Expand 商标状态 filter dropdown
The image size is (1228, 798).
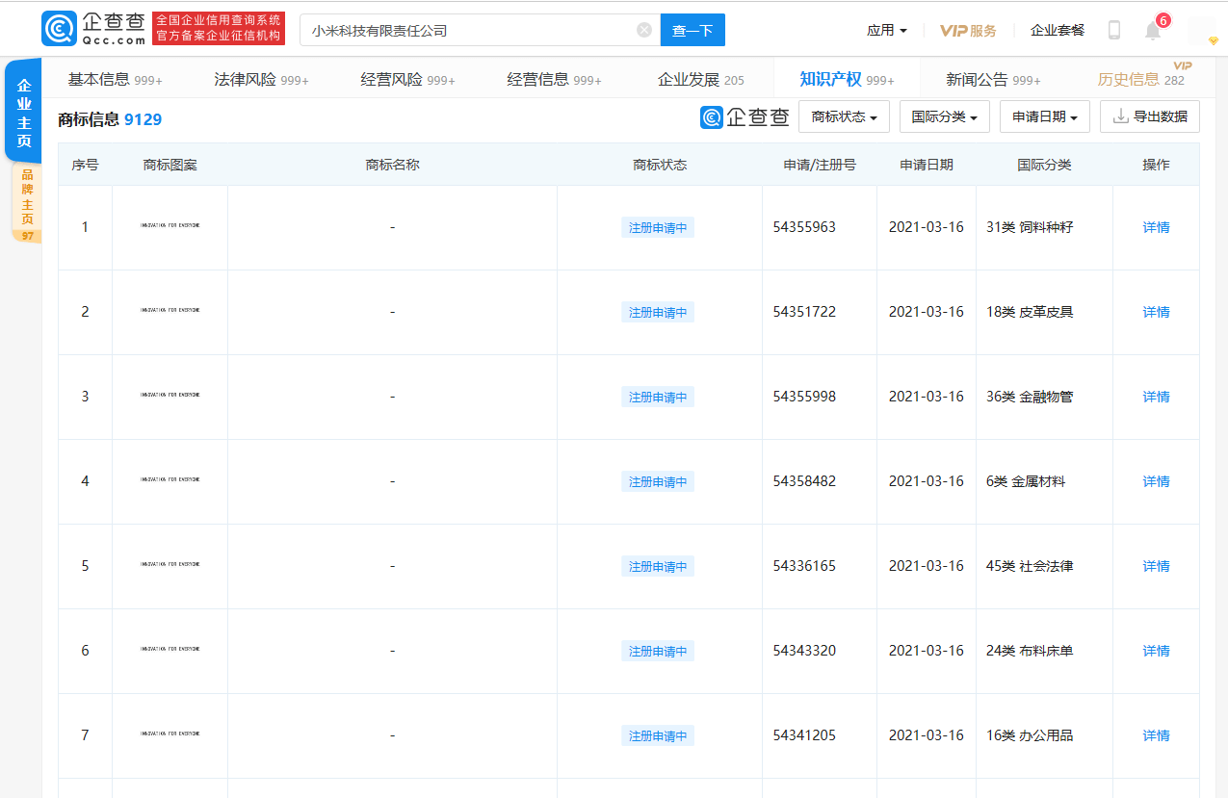click(x=844, y=116)
